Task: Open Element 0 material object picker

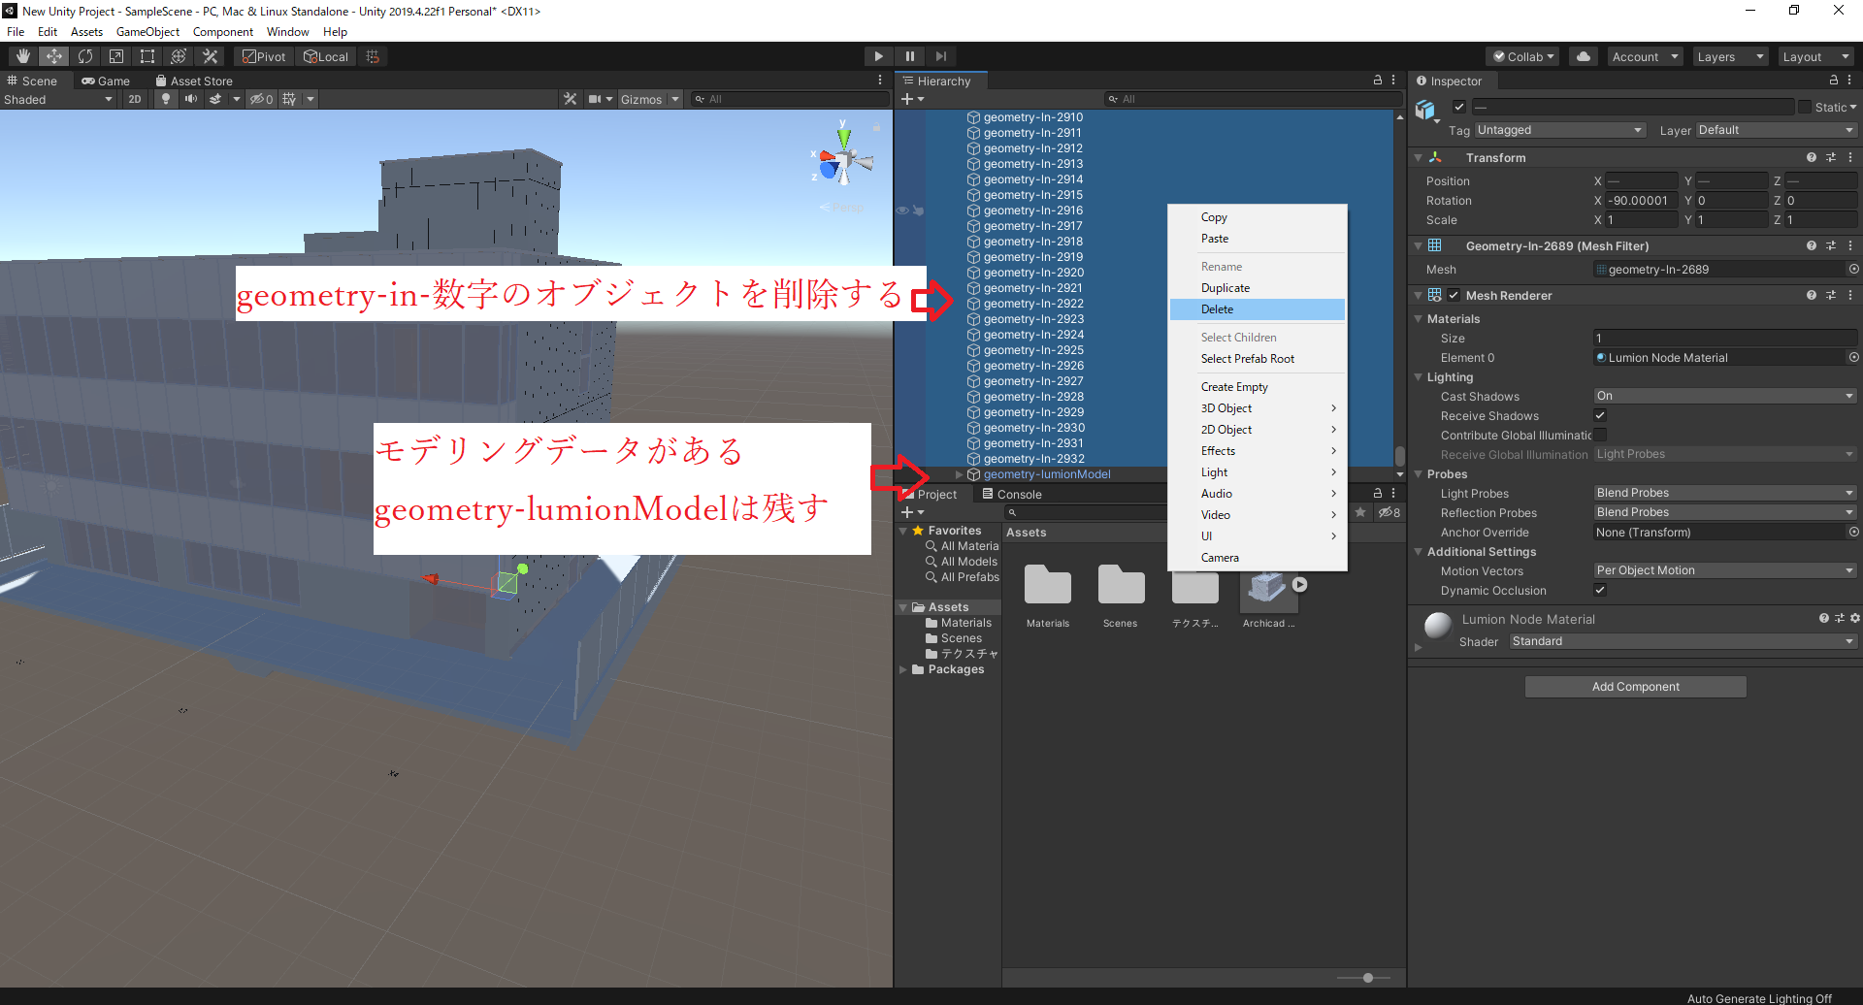Action: (x=1853, y=358)
